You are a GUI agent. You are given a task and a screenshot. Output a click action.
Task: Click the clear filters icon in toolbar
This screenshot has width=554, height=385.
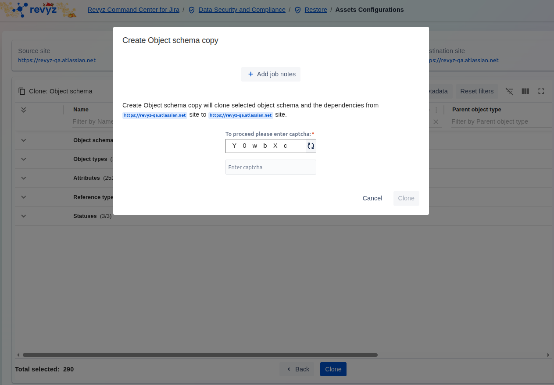point(509,91)
